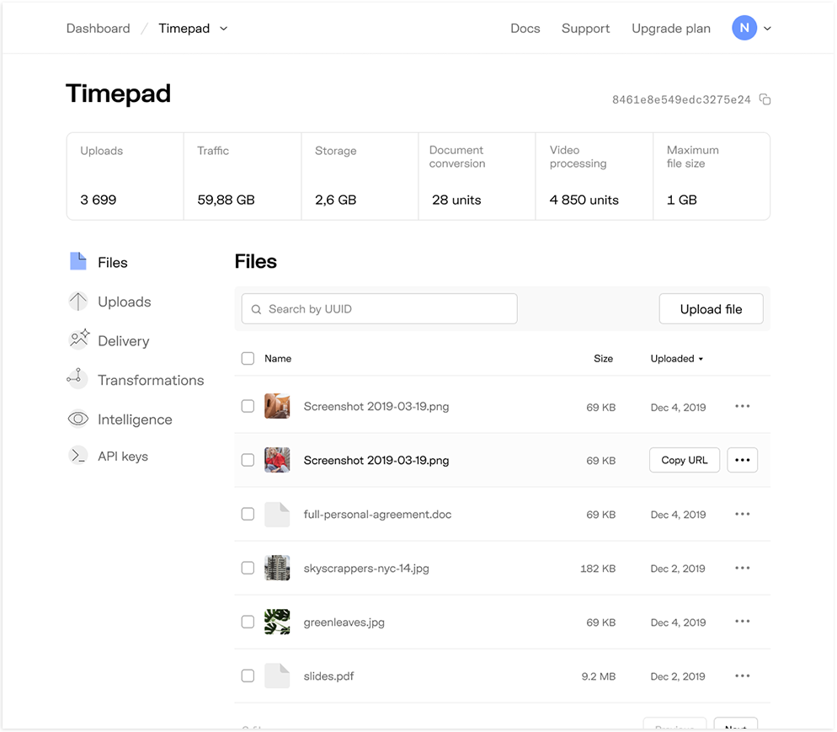Click the API keys terminal icon
The image size is (837, 732).
pyautogui.click(x=77, y=456)
